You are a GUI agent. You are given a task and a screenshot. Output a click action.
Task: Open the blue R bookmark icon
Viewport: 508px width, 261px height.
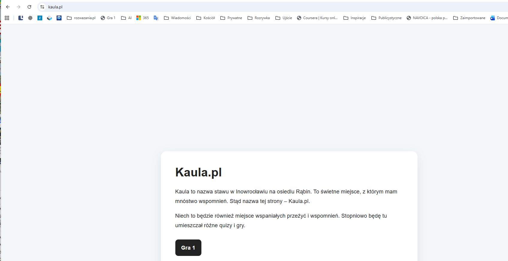coord(59,18)
